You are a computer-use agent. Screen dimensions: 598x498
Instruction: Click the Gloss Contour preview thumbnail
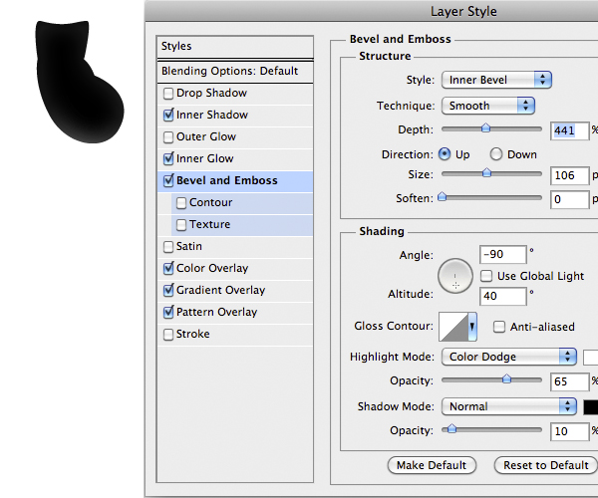point(452,327)
